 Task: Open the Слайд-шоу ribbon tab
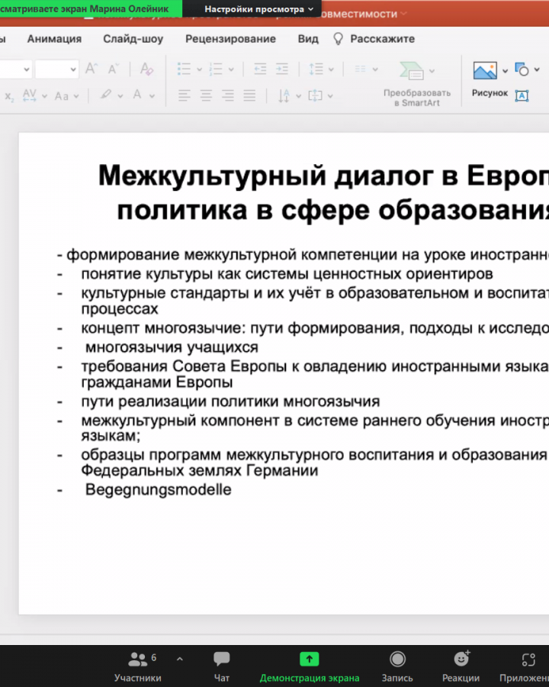click(133, 39)
